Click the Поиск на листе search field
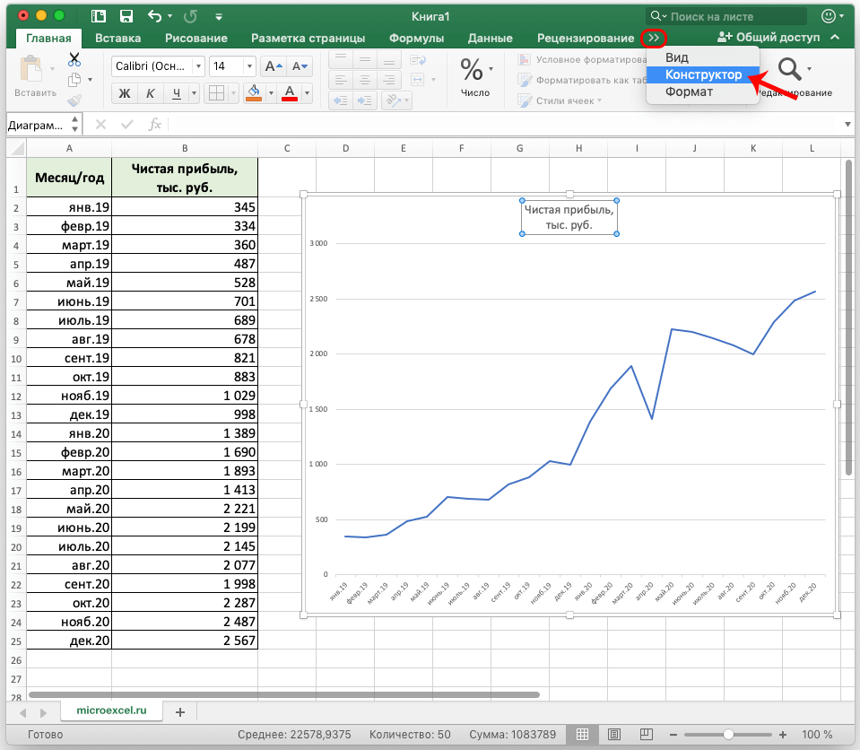The image size is (860, 750). click(x=727, y=16)
